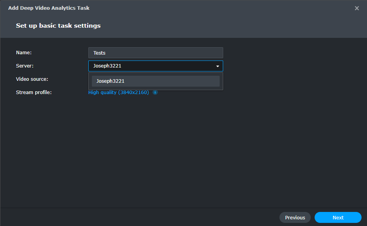This screenshot has height=226, width=367.
Task: Click the Server dropdown arrow
Action: tap(218, 66)
